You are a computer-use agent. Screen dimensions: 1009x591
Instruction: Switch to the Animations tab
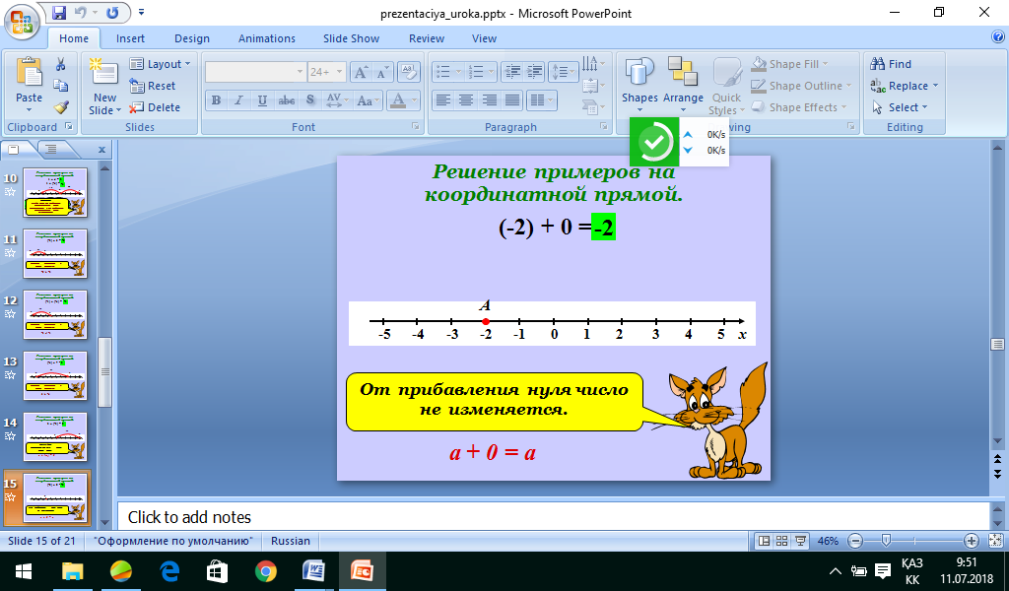(x=266, y=38)
